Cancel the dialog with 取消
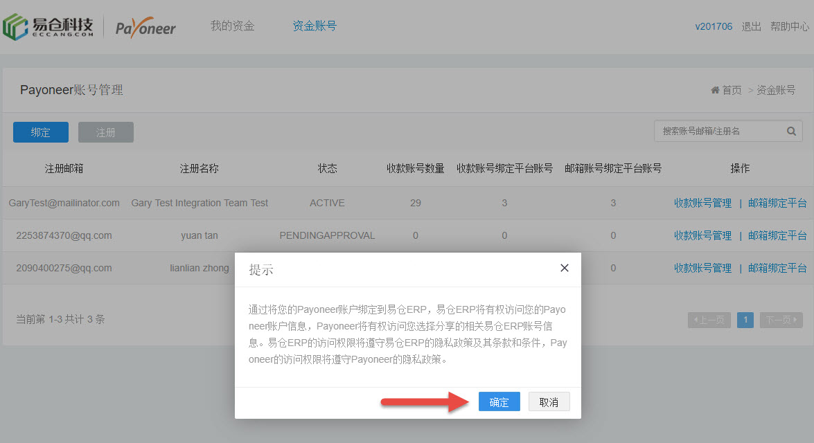Image resolution: width=814 pixels, height=443 pixels. (549, 401)
